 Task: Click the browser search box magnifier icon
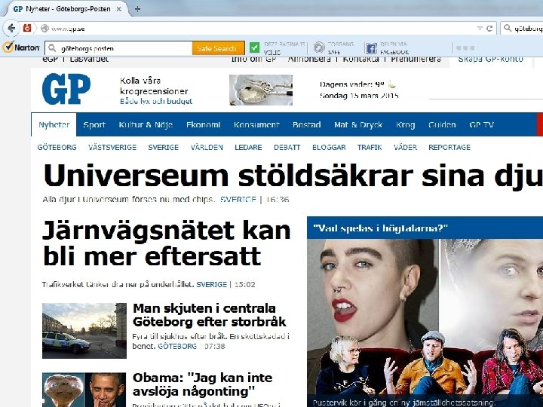tap(508, 28)
